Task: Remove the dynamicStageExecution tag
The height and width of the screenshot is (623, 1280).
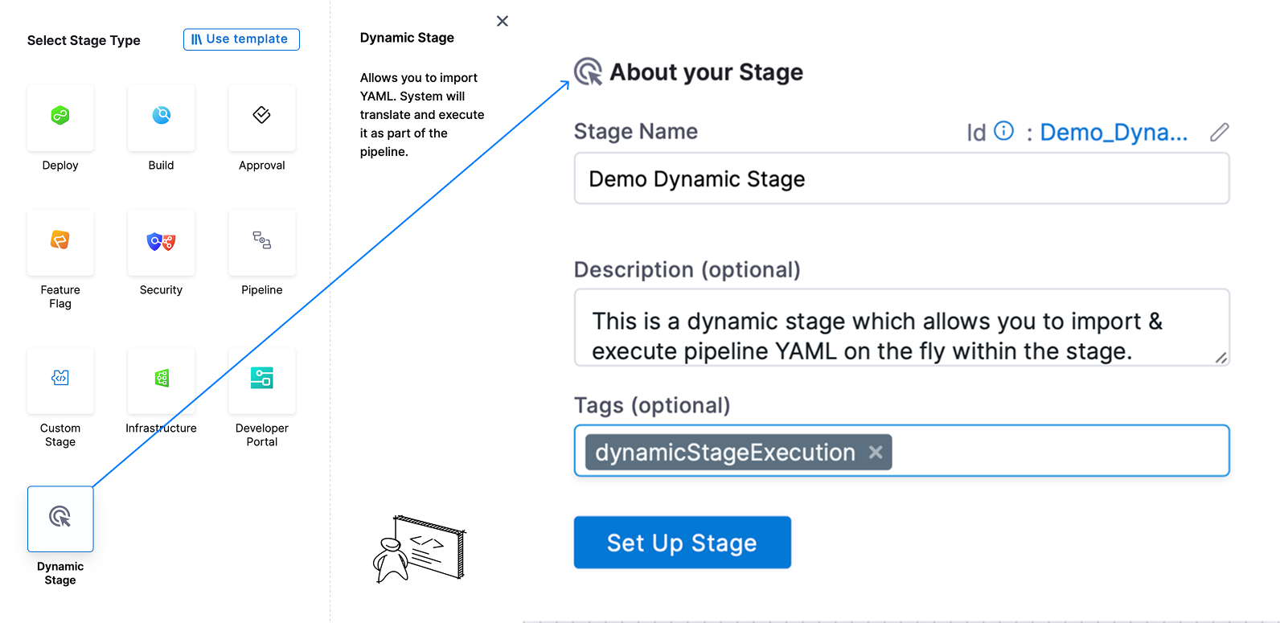Action: tap(876, 453)
